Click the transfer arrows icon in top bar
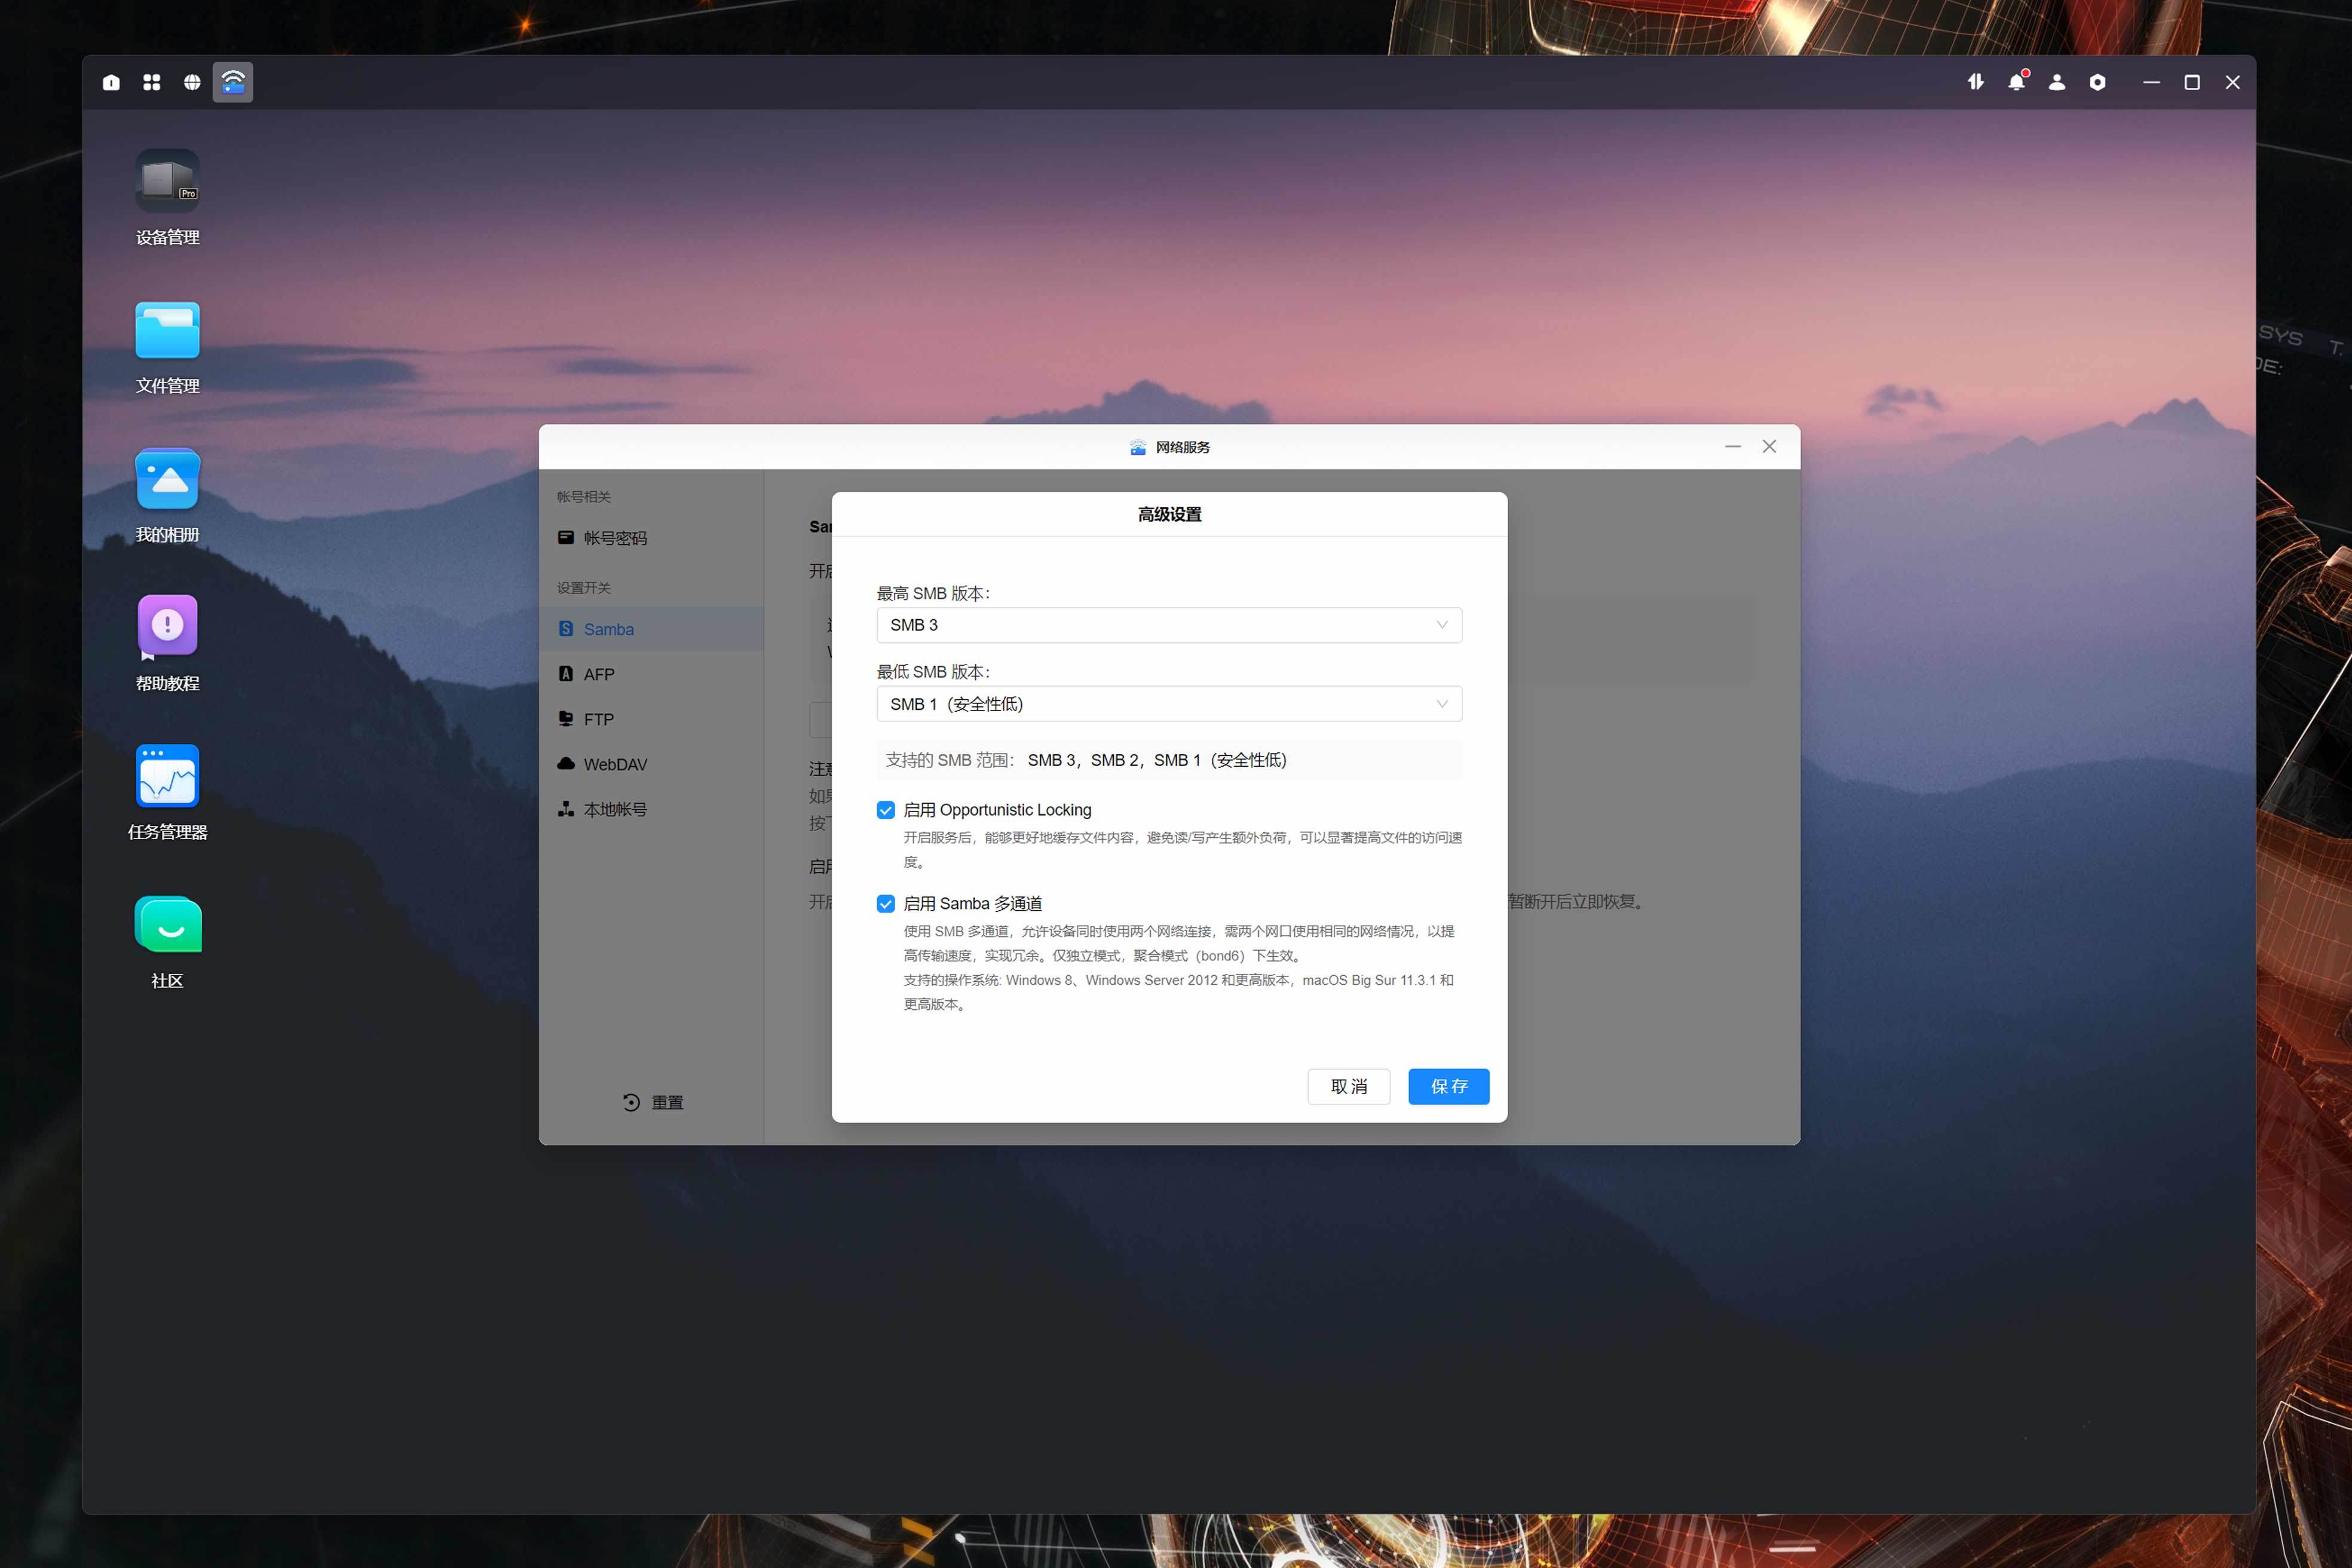This screenshot has height=1568, width=2352. pyautogui.click(x=1975, y=82)
